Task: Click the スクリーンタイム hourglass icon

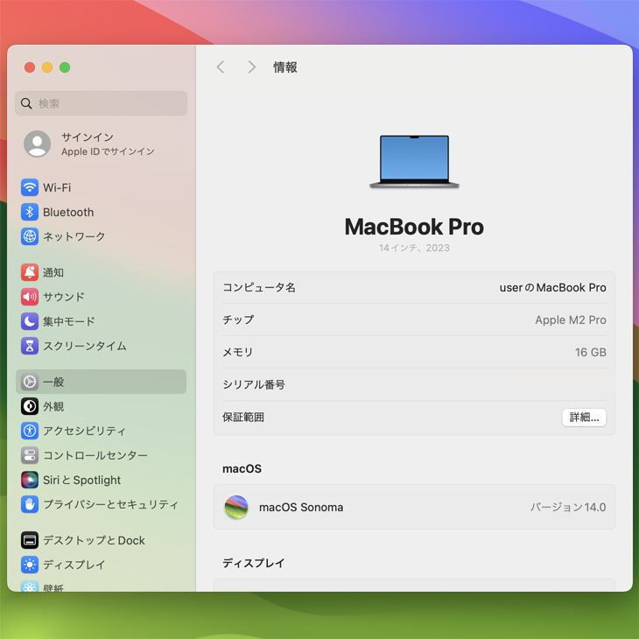Action: tap(30, 346)
